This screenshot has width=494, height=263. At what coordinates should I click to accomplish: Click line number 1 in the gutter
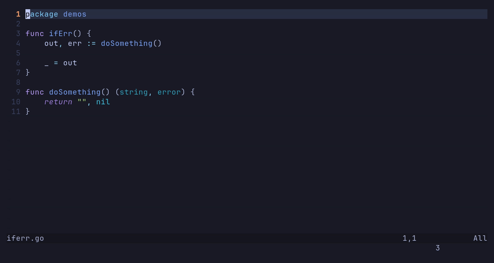tap(18, 14)
